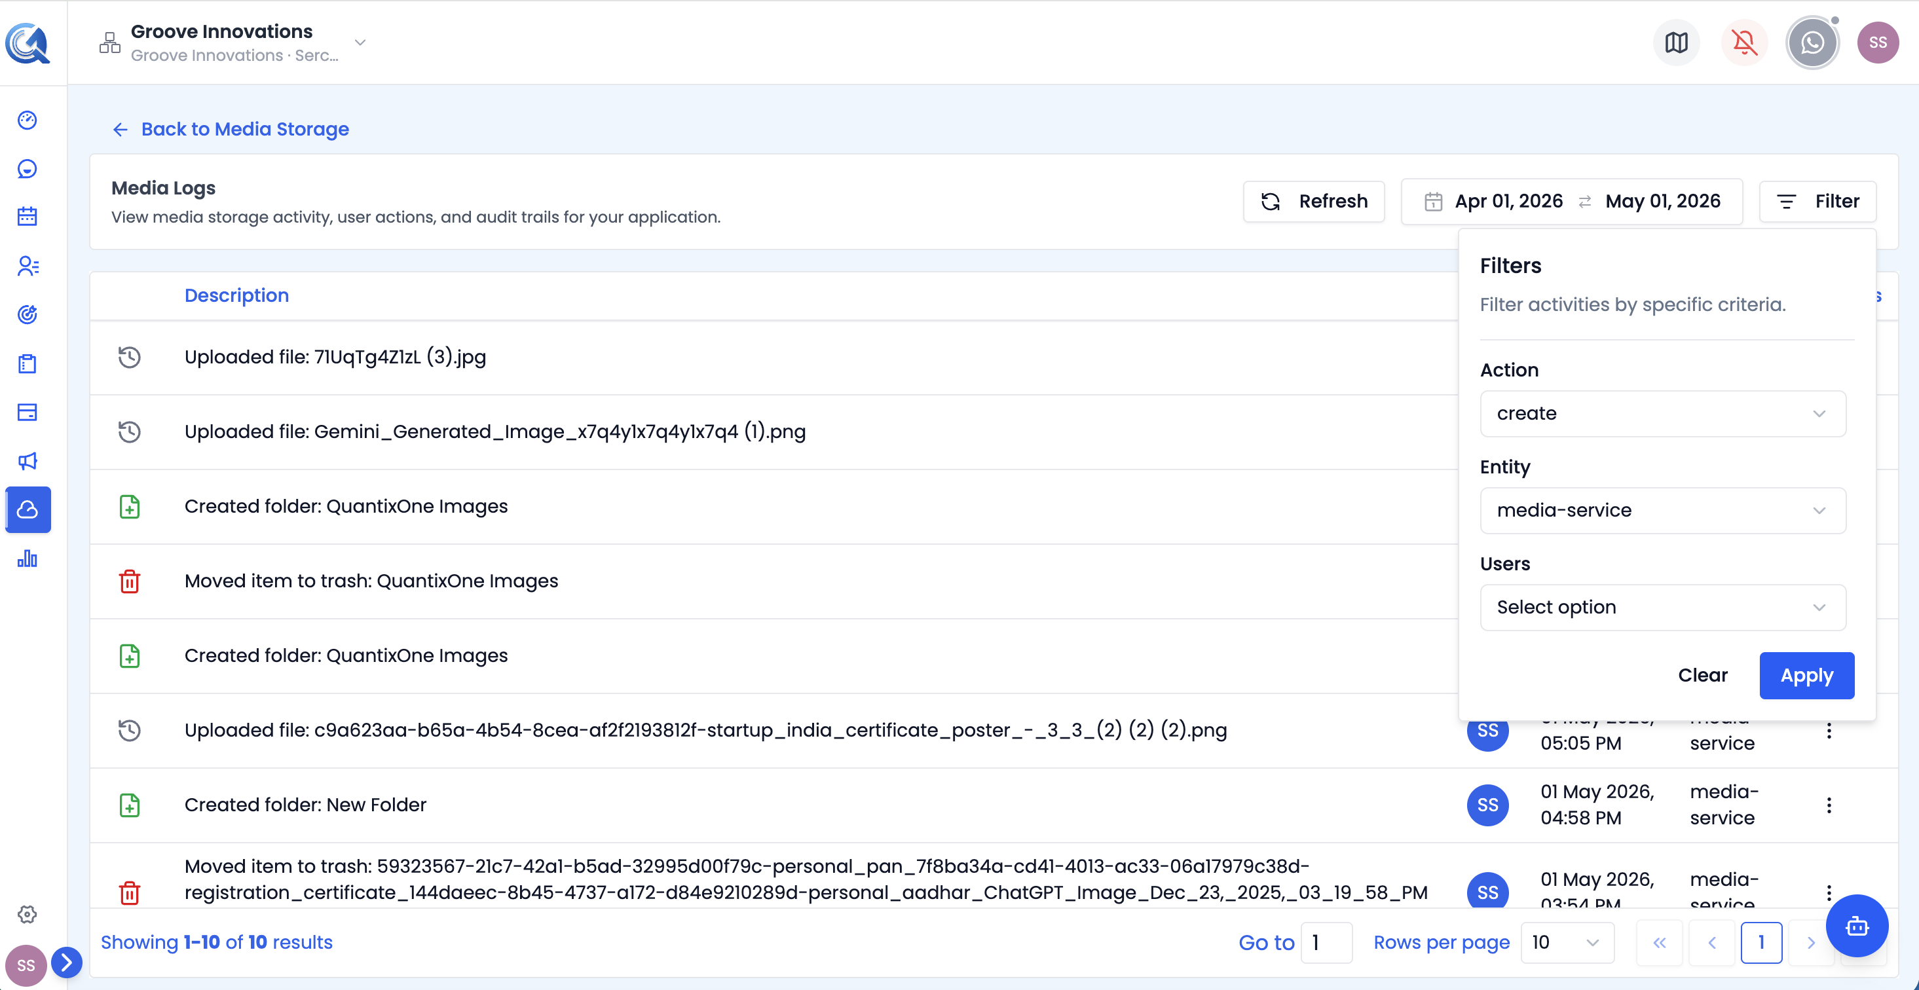Screen dimensions: 1919x990
Task: Go to first page with double-arrow button
Action: click(x=1659, y=942)
